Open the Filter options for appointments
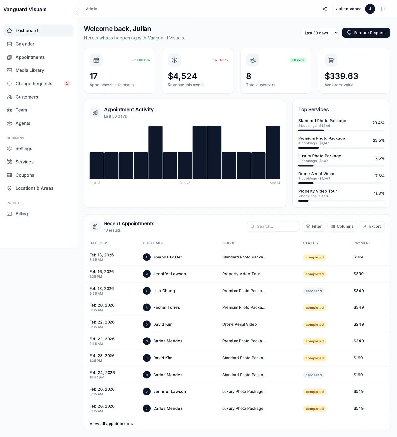This screenshot has width=397, height=437. click(313, 226)
